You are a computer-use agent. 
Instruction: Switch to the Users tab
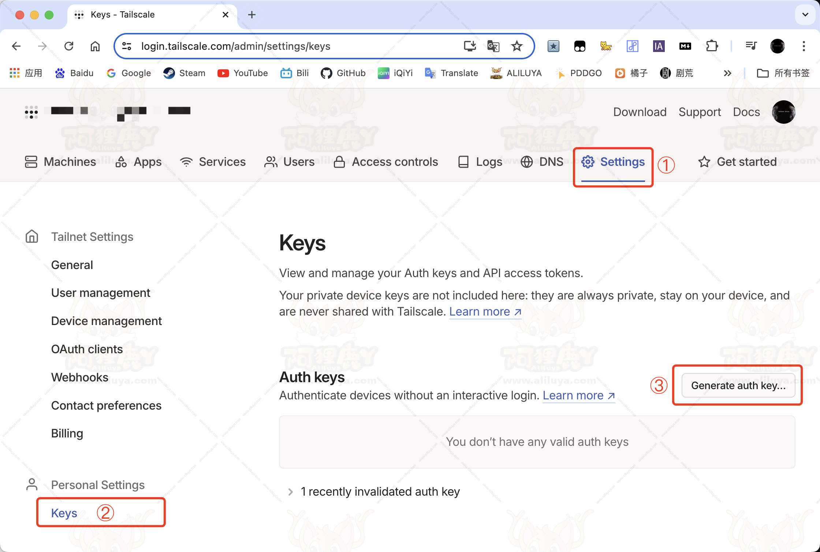click(x=289, y=162)
